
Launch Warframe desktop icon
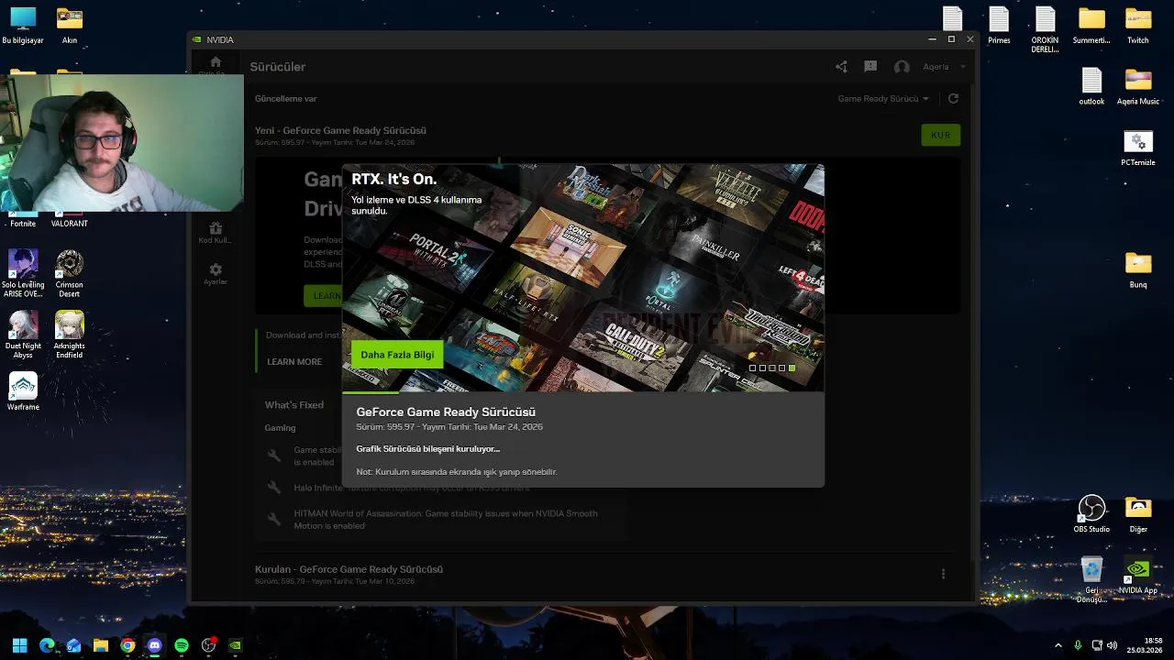[x=23, y=391]
